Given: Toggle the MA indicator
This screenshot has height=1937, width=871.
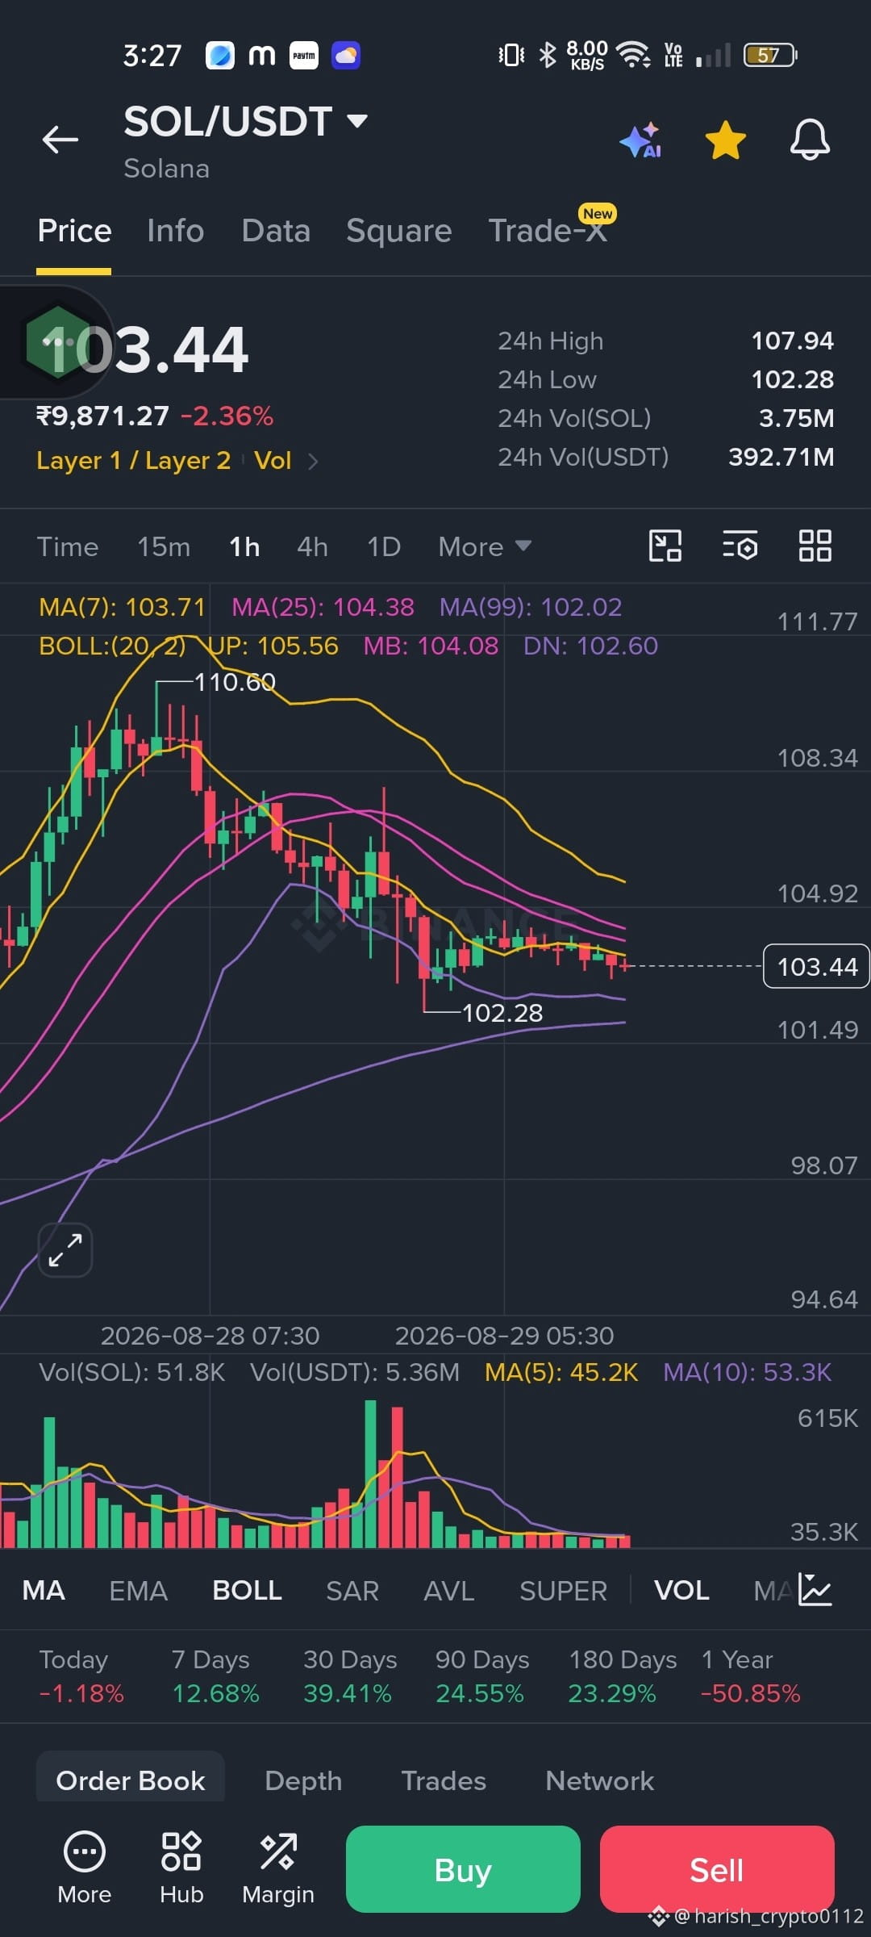Looking at the screenshot, I should (44, 1591).
